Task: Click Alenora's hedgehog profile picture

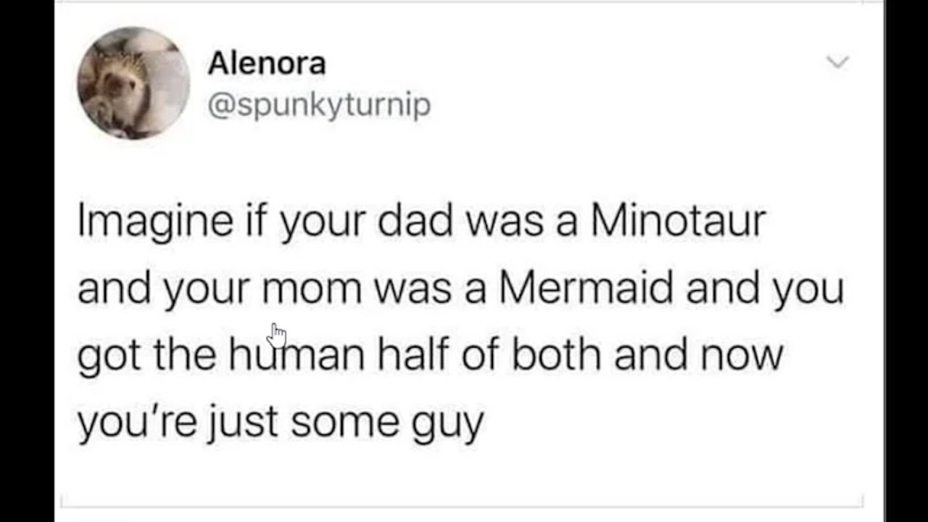Action: coord(133,83)
